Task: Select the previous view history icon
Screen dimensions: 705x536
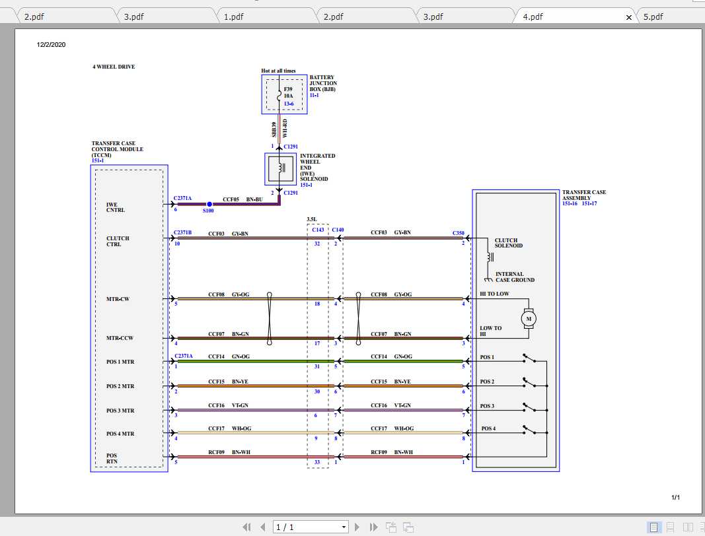Action: tap(390, 526)
